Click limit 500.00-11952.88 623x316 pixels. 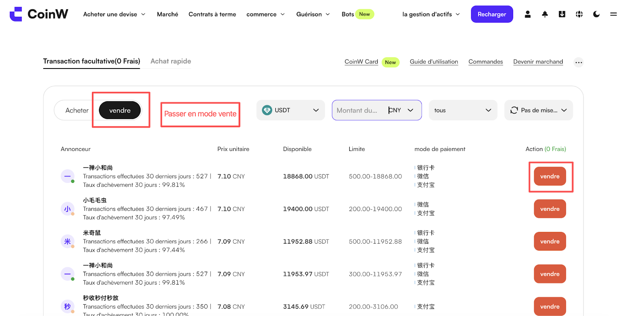(375, 241)
